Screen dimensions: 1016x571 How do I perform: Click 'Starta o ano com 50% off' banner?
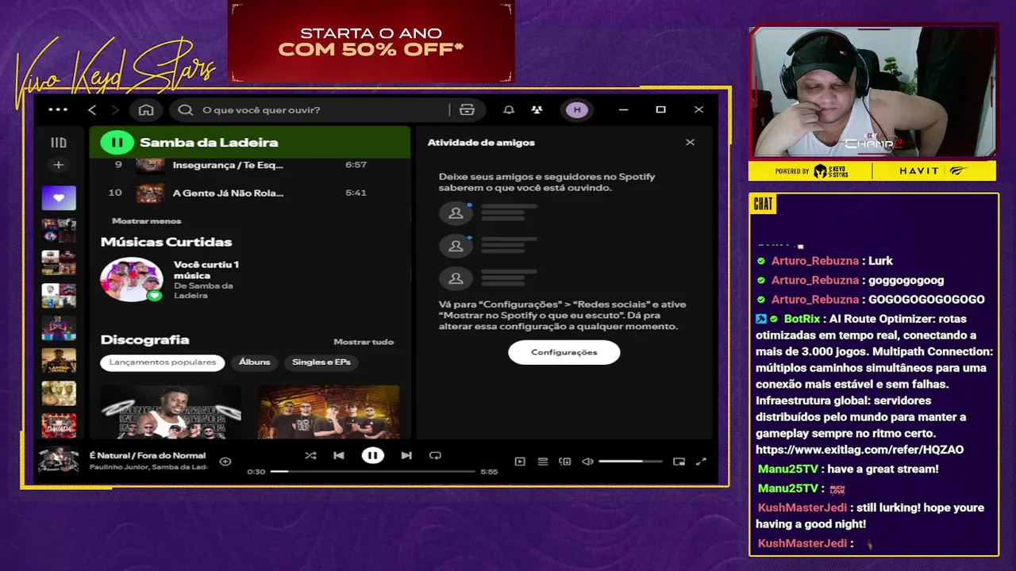point(371,42)
